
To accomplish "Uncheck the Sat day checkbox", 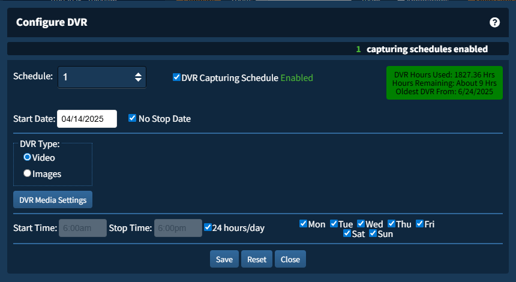I will (347, 233).
